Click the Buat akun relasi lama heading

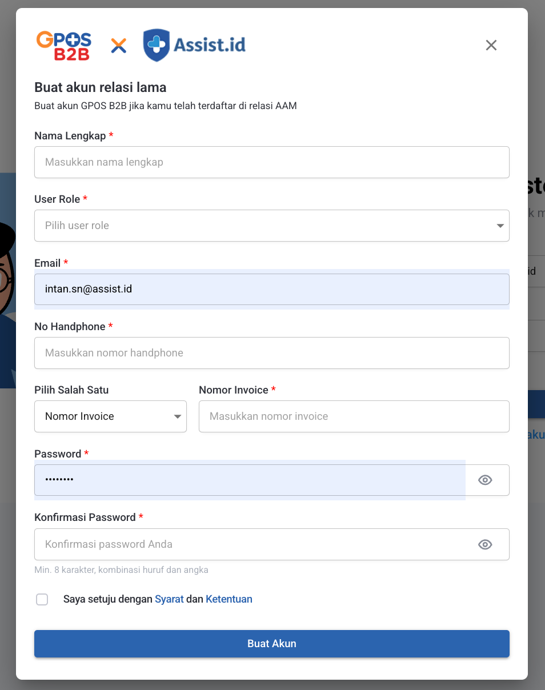tap(101, 87)
